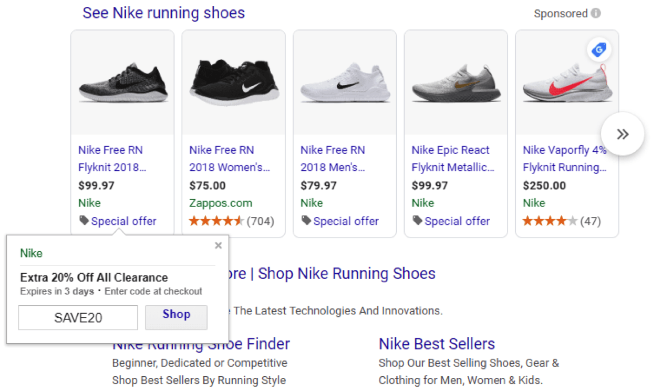Click the 'Enter code at checkout' note

point(153,291)
